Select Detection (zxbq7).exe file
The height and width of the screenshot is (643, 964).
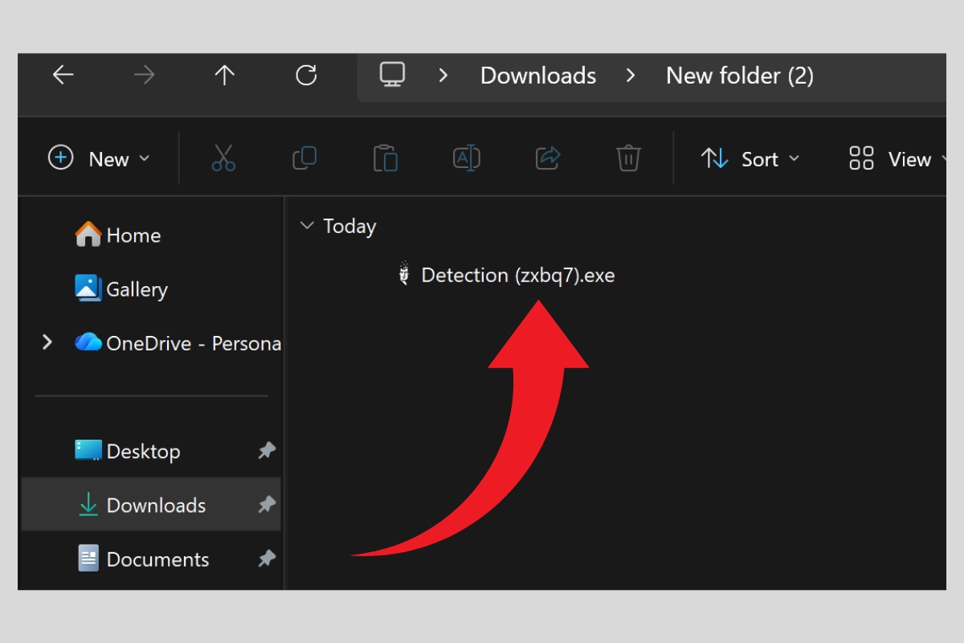click(517, 276)
